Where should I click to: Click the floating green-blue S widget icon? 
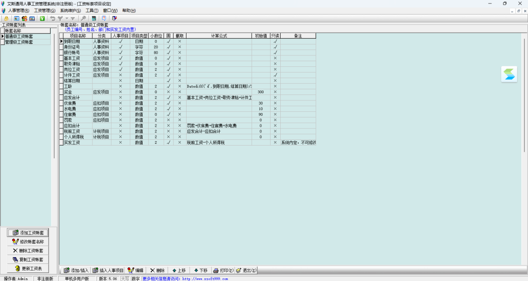click(x=510, y=74)
